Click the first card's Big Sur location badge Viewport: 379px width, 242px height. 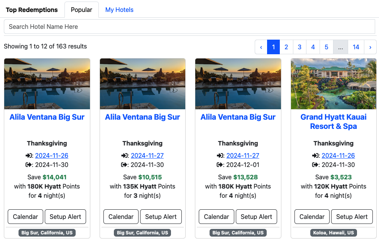[x=47, y=233]
